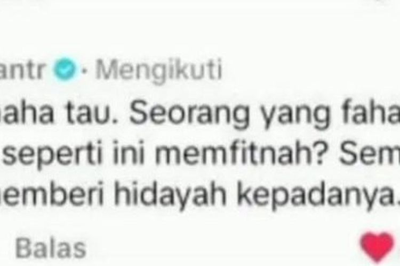Click the Mengikuti following label

point(159,71)
